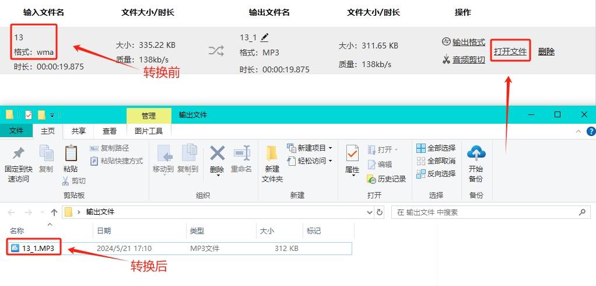Open the quick access toolbar customize arrow
The width and height of the screenshot is (596, 286).
[52, 115]
